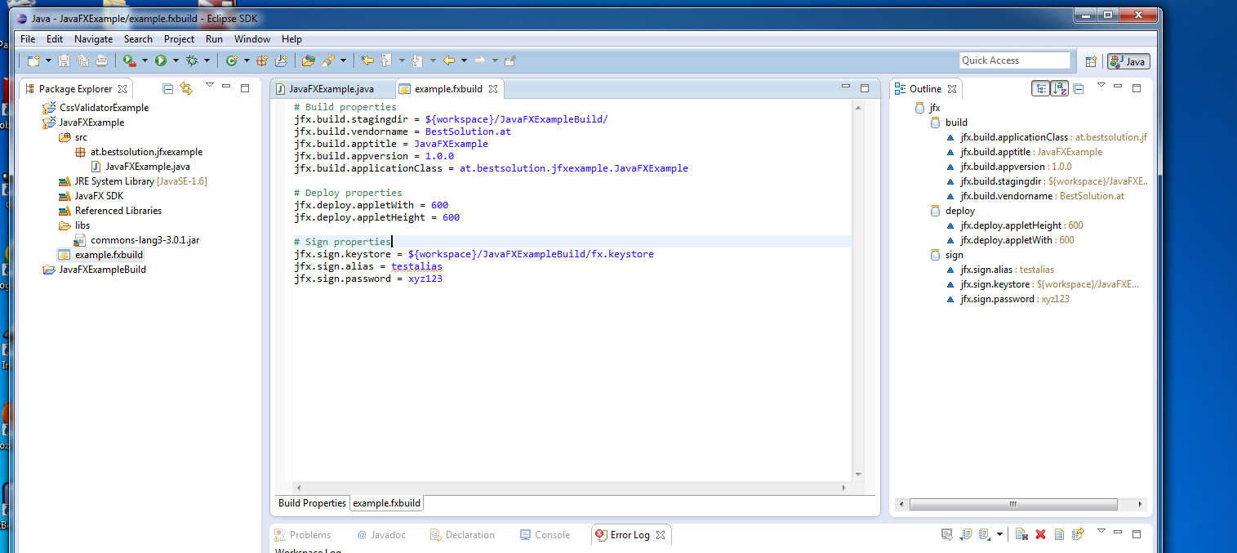Open the Outline view menu triangle
Screen dimensions: 1237x553
[1101, 86]
